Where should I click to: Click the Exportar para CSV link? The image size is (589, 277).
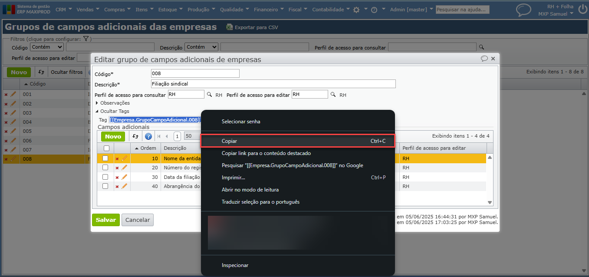[x=256, y=27]
